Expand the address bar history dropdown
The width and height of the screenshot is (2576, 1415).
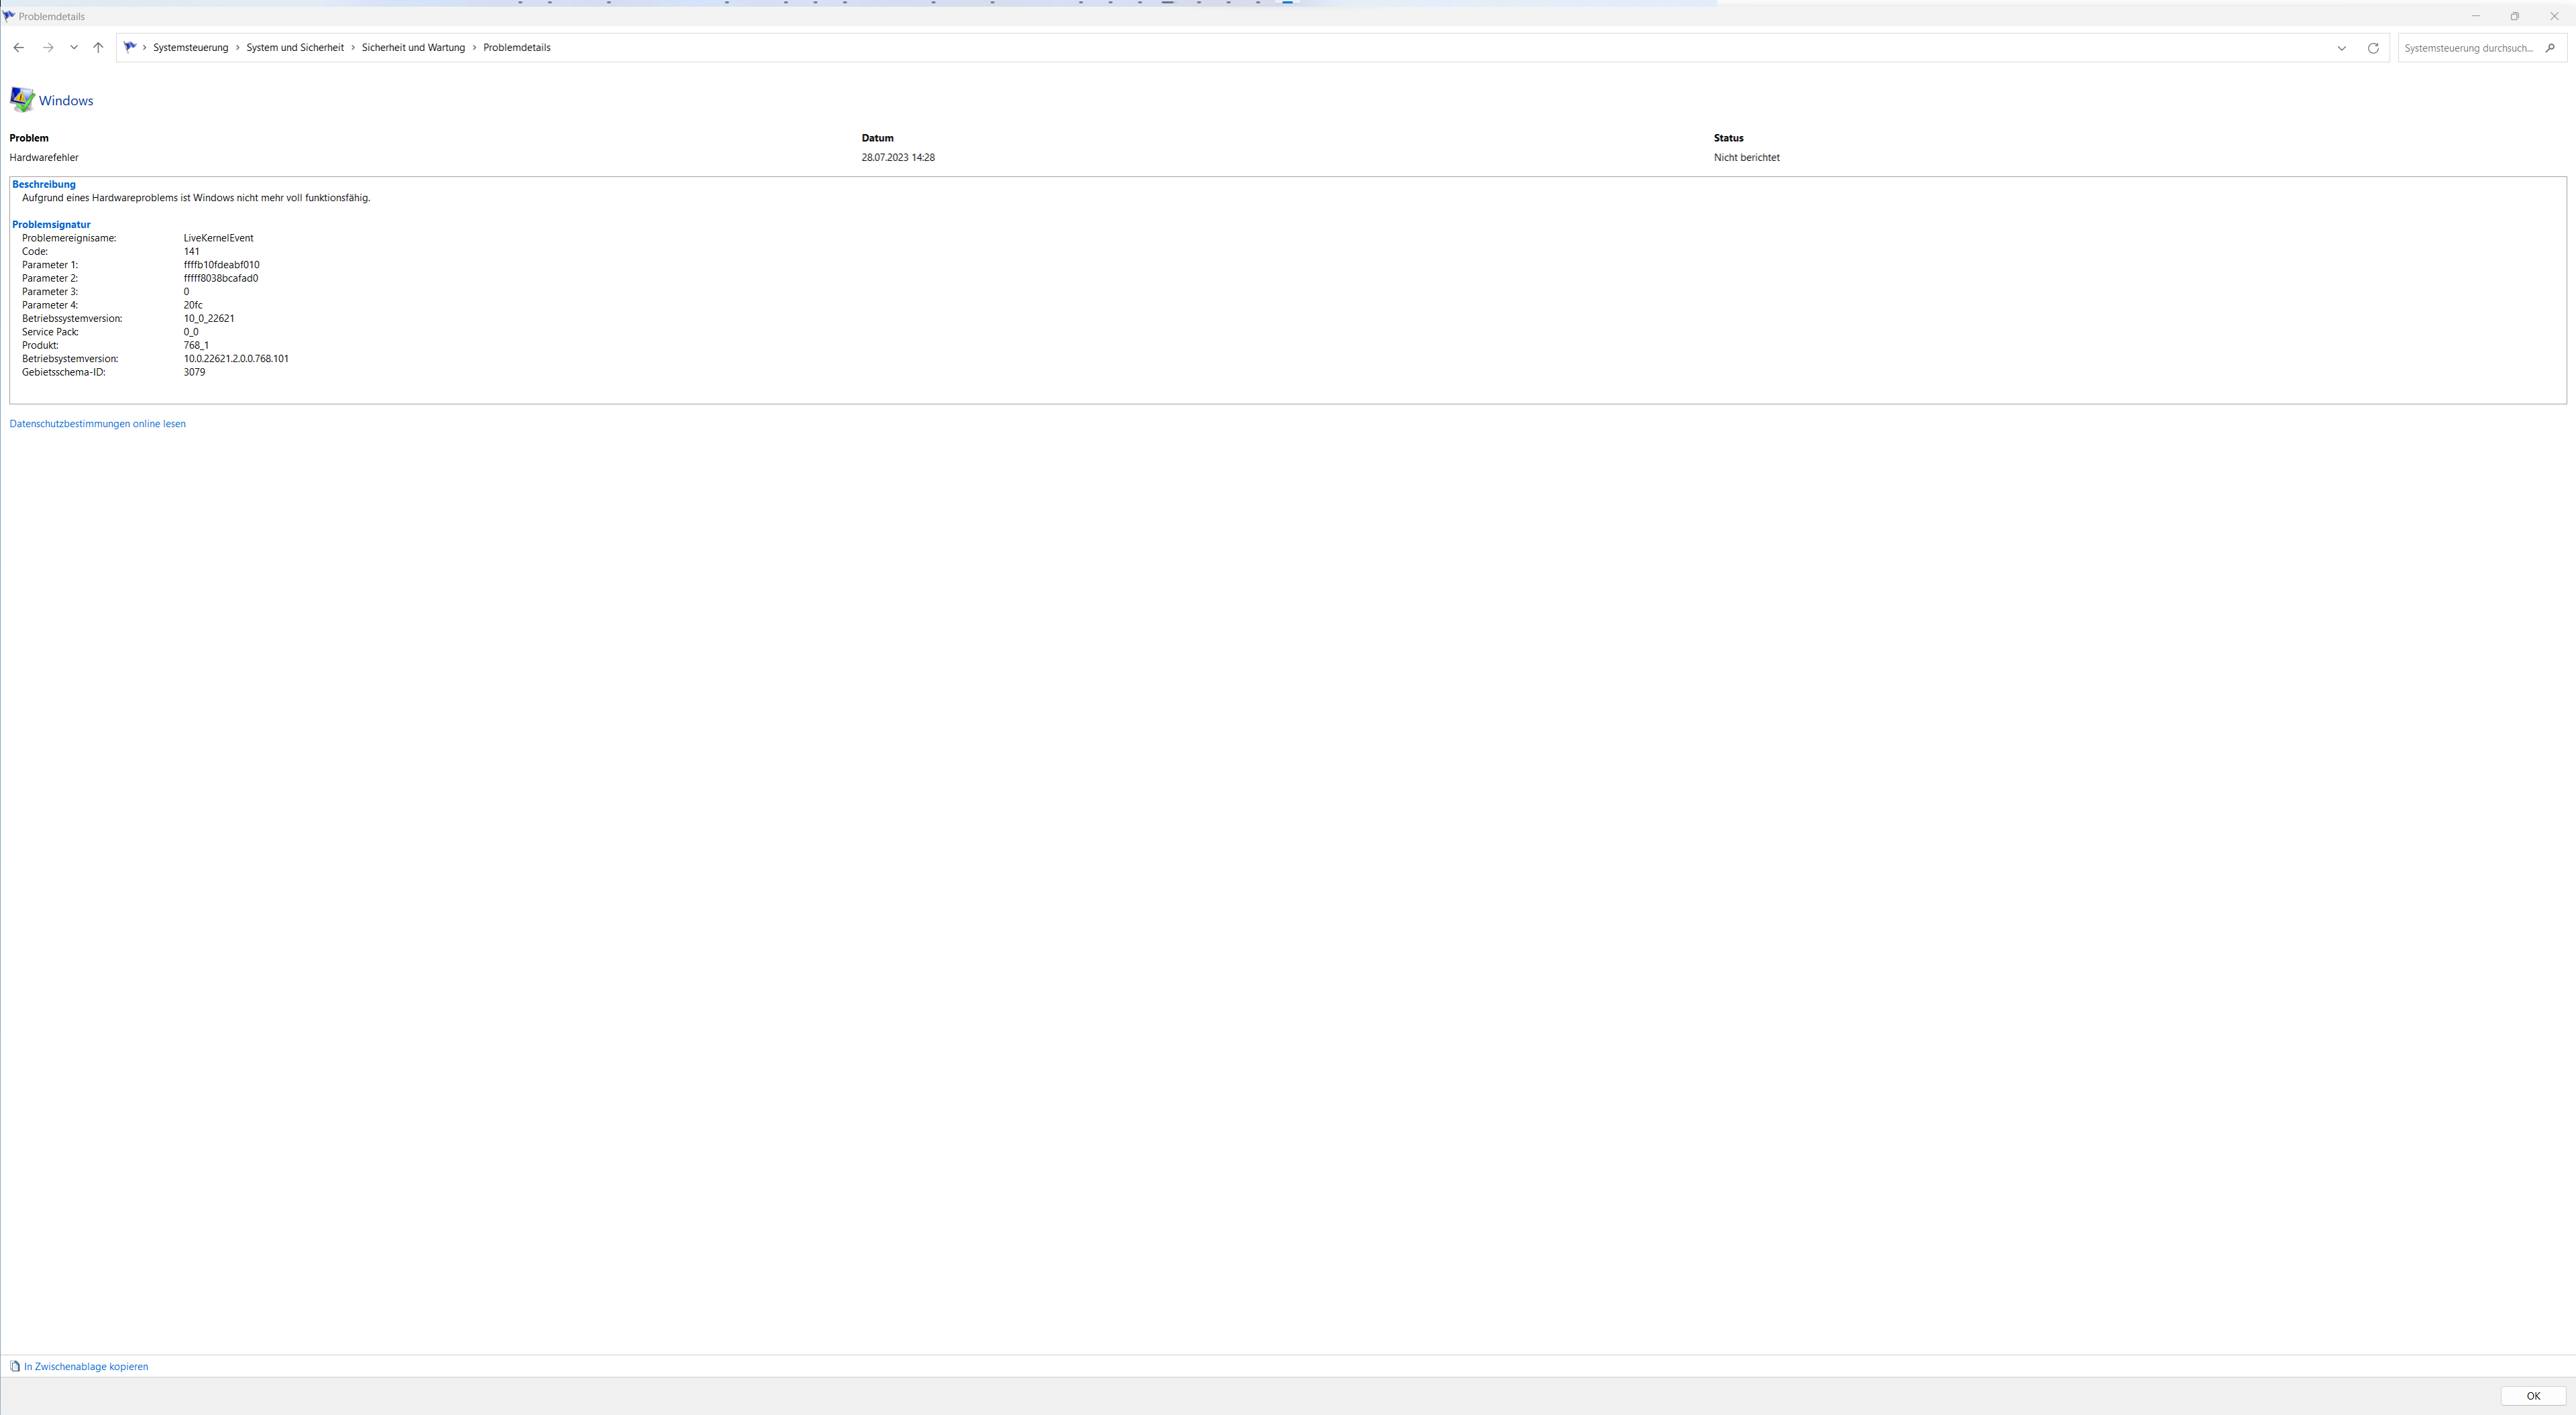(2341, 48)
